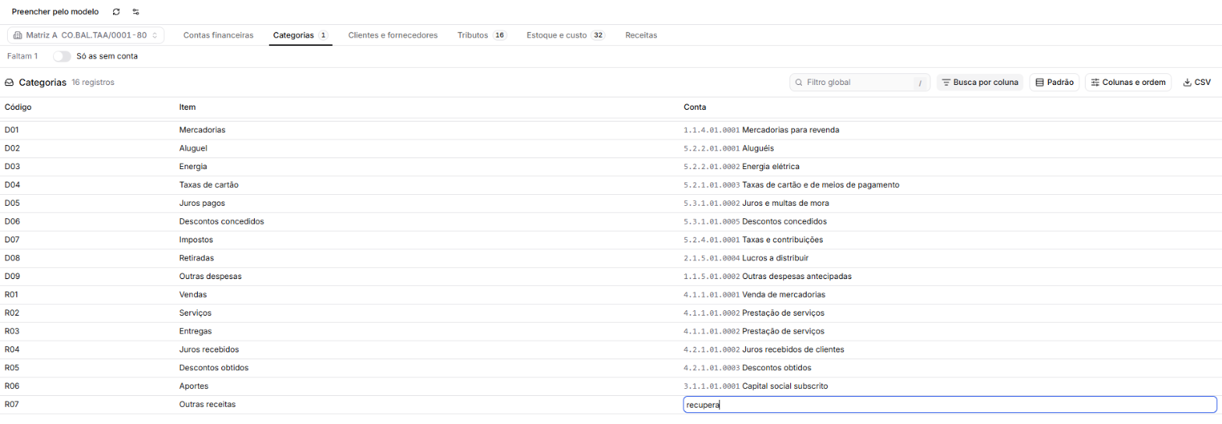1222x424 pixels.
Task: Open Colunas e ordem settings
Action: (x=1128, y=82)
